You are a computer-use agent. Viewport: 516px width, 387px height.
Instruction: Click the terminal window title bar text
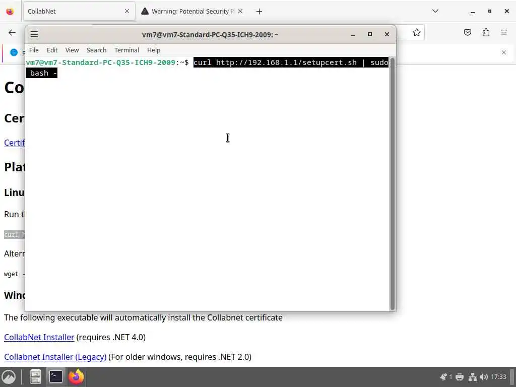tap(210, 35)
